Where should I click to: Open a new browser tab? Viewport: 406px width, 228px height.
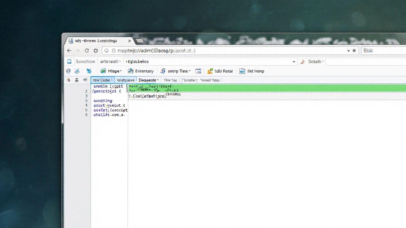click(139, 41)
